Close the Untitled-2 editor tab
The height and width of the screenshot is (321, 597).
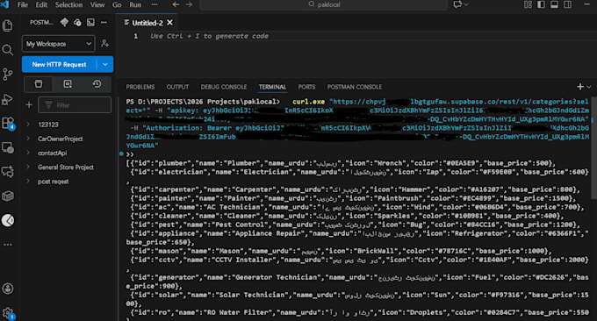click(169, 23)
